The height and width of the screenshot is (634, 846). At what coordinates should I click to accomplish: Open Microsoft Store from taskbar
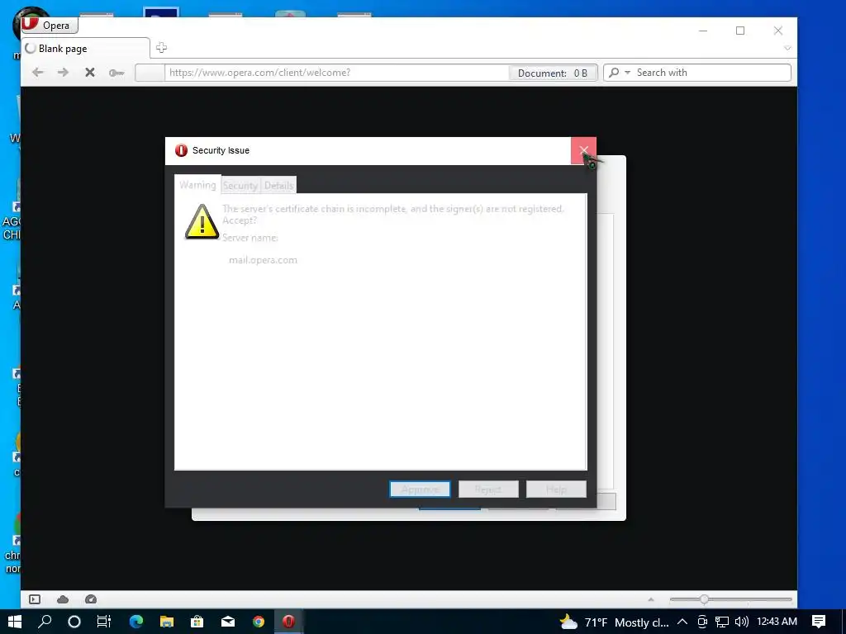click(x=197, y=622)
